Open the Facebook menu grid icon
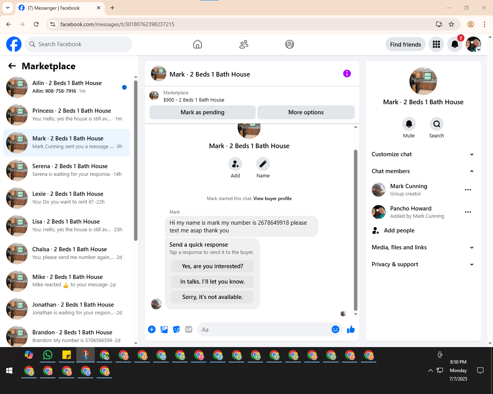Viewport: 493px width, 394px height. [x=436, y=44]
